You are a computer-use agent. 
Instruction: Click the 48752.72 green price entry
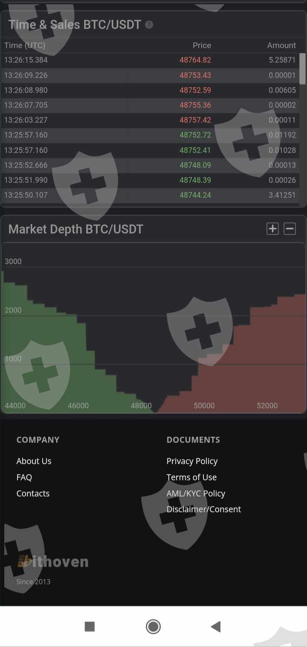point(195,135)
